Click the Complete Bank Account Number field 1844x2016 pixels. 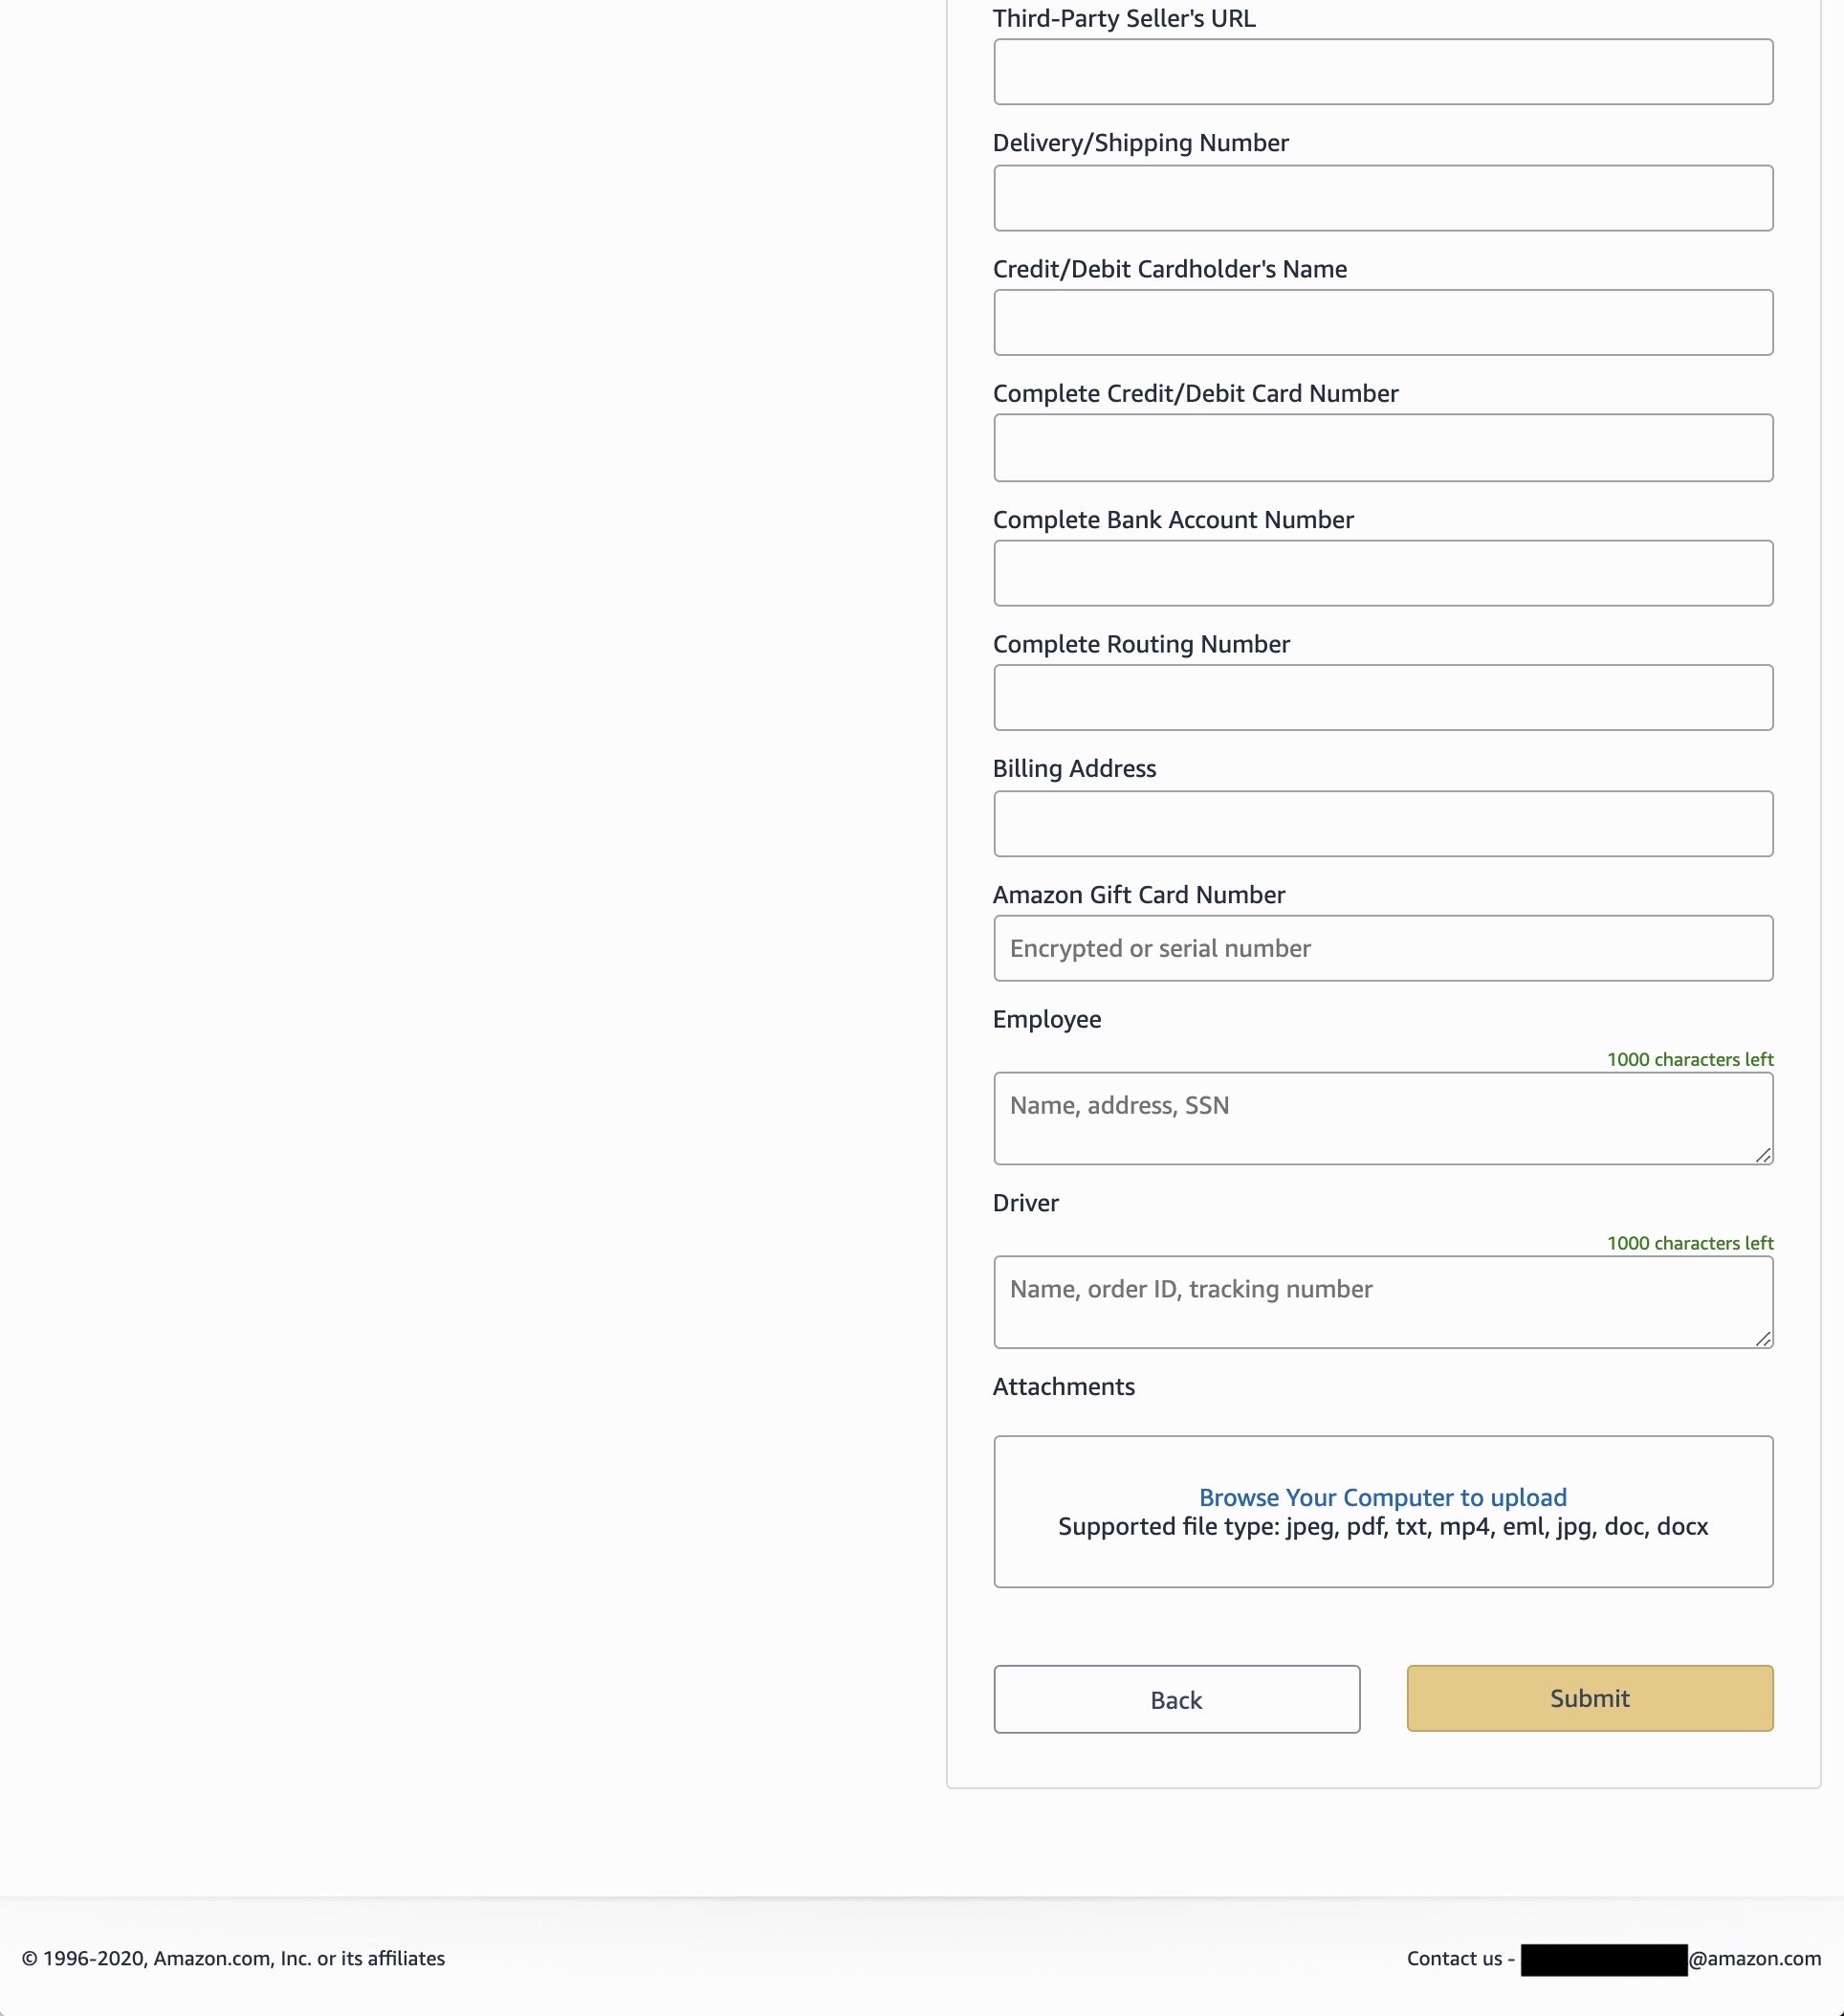(x=1382, y=573)
